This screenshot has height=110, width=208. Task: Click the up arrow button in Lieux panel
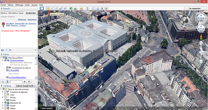[x=24, y=82]
